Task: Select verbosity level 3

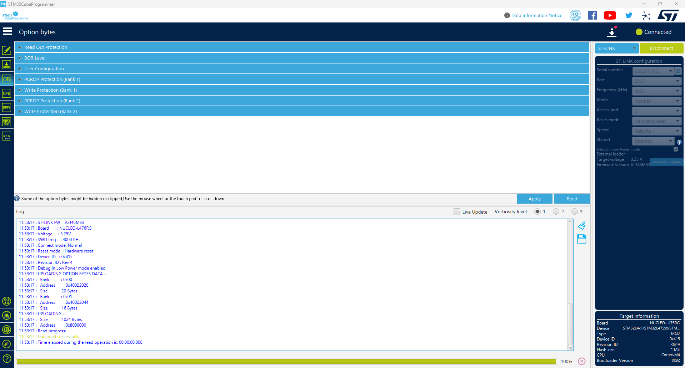Action: pos(574,211)
